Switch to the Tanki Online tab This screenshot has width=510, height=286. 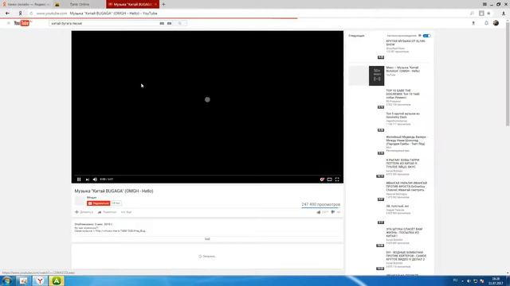(x=80, y=4)
